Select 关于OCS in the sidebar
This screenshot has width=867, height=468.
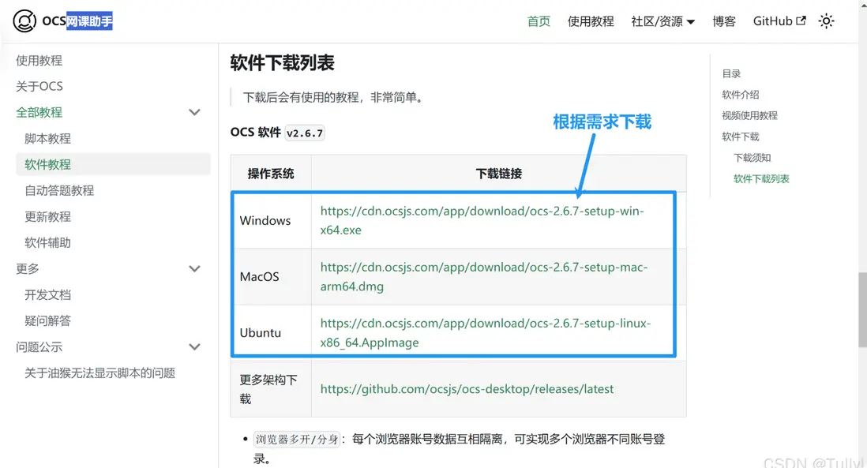(39, 86)
